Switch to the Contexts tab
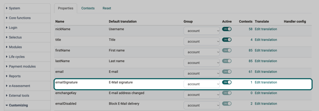Viewport: 319px width, 111px height. (88, 8)
